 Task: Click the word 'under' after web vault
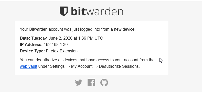click(x=44, y=66)
